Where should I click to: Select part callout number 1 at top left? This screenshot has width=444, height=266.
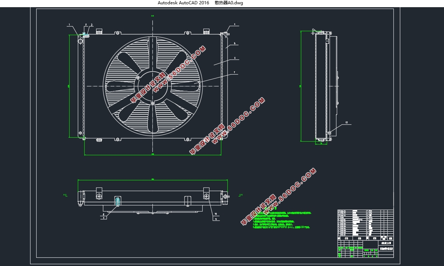(69, 25)
